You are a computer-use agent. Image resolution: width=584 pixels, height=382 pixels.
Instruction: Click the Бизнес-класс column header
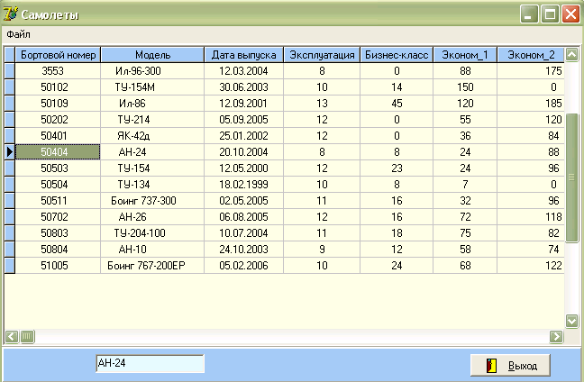tap(397, 55)
